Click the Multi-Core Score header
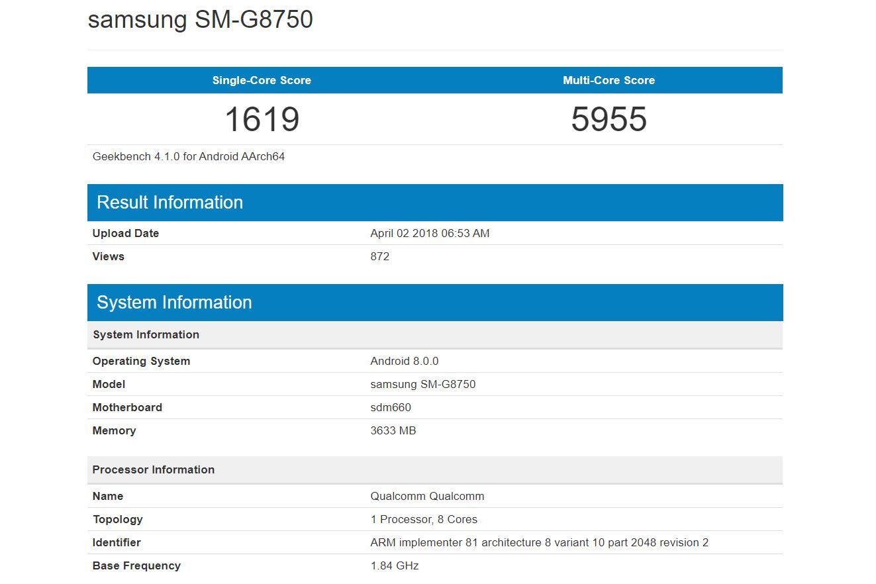Viewport: 876px width, 584px height. click(x=608, y=80)
